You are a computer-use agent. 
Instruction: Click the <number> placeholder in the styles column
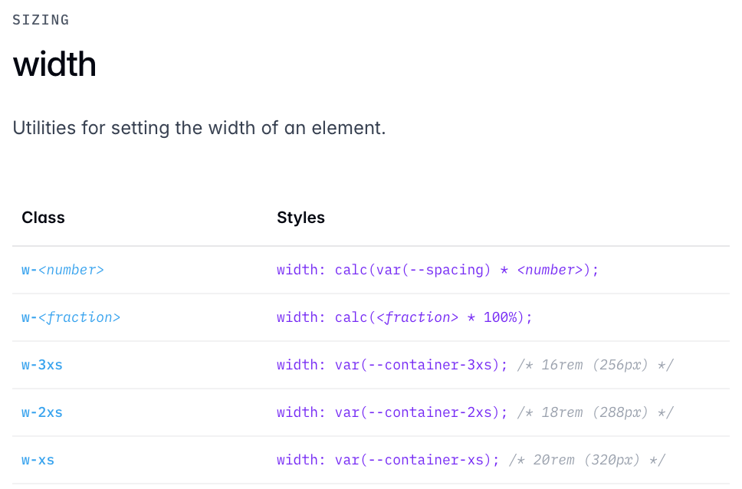550,270
